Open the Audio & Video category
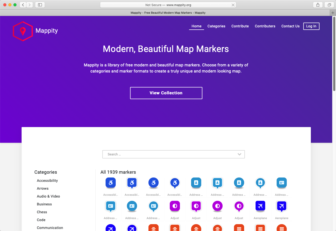Viewport: 336px width, 231px height. click(x=48, y=196)
